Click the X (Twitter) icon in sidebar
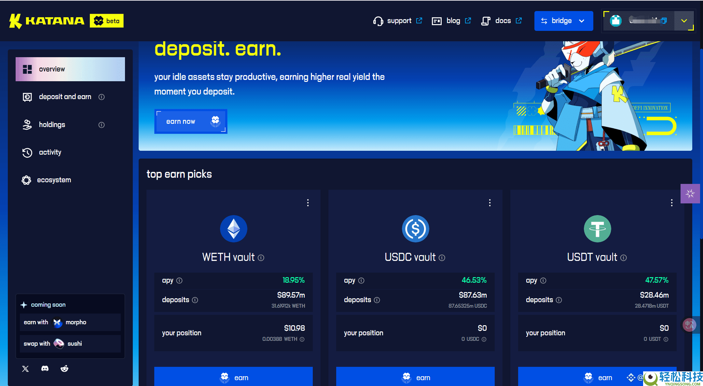Image resolution: width=703 pixels, height=386 pixels. click(25, 368)
